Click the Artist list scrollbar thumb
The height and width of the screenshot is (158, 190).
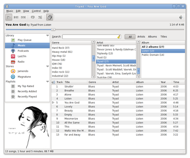coord(138,71)
